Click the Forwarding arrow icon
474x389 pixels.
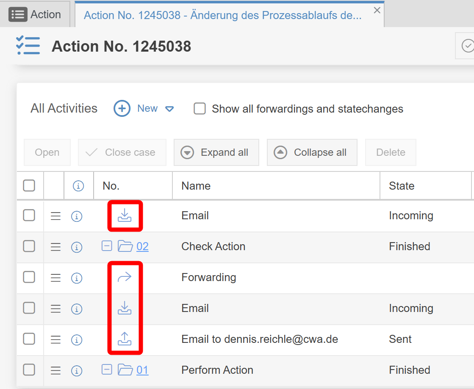tap(125, 278)
